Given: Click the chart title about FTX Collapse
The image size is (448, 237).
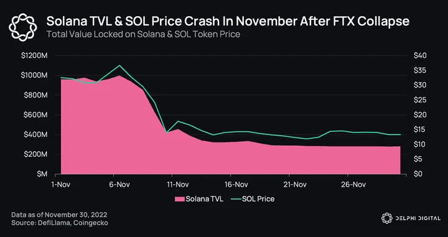Looking at the screenshot, I should point(228,21).
